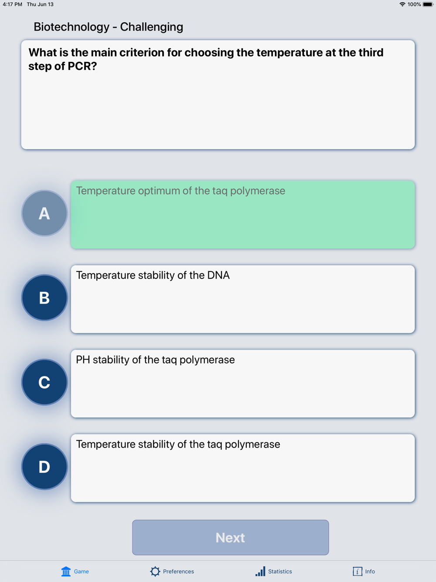The height and width of the screenshot is (582, 436).
Task: Switch to the Statistics tab label
Action: 280,572
